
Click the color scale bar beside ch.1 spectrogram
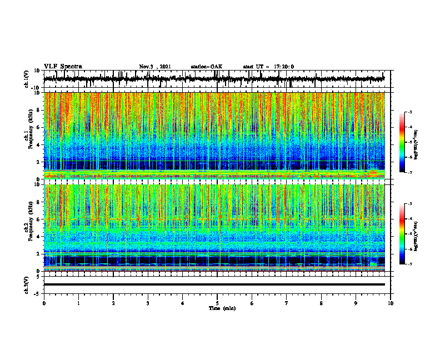(x=402, y=142)
